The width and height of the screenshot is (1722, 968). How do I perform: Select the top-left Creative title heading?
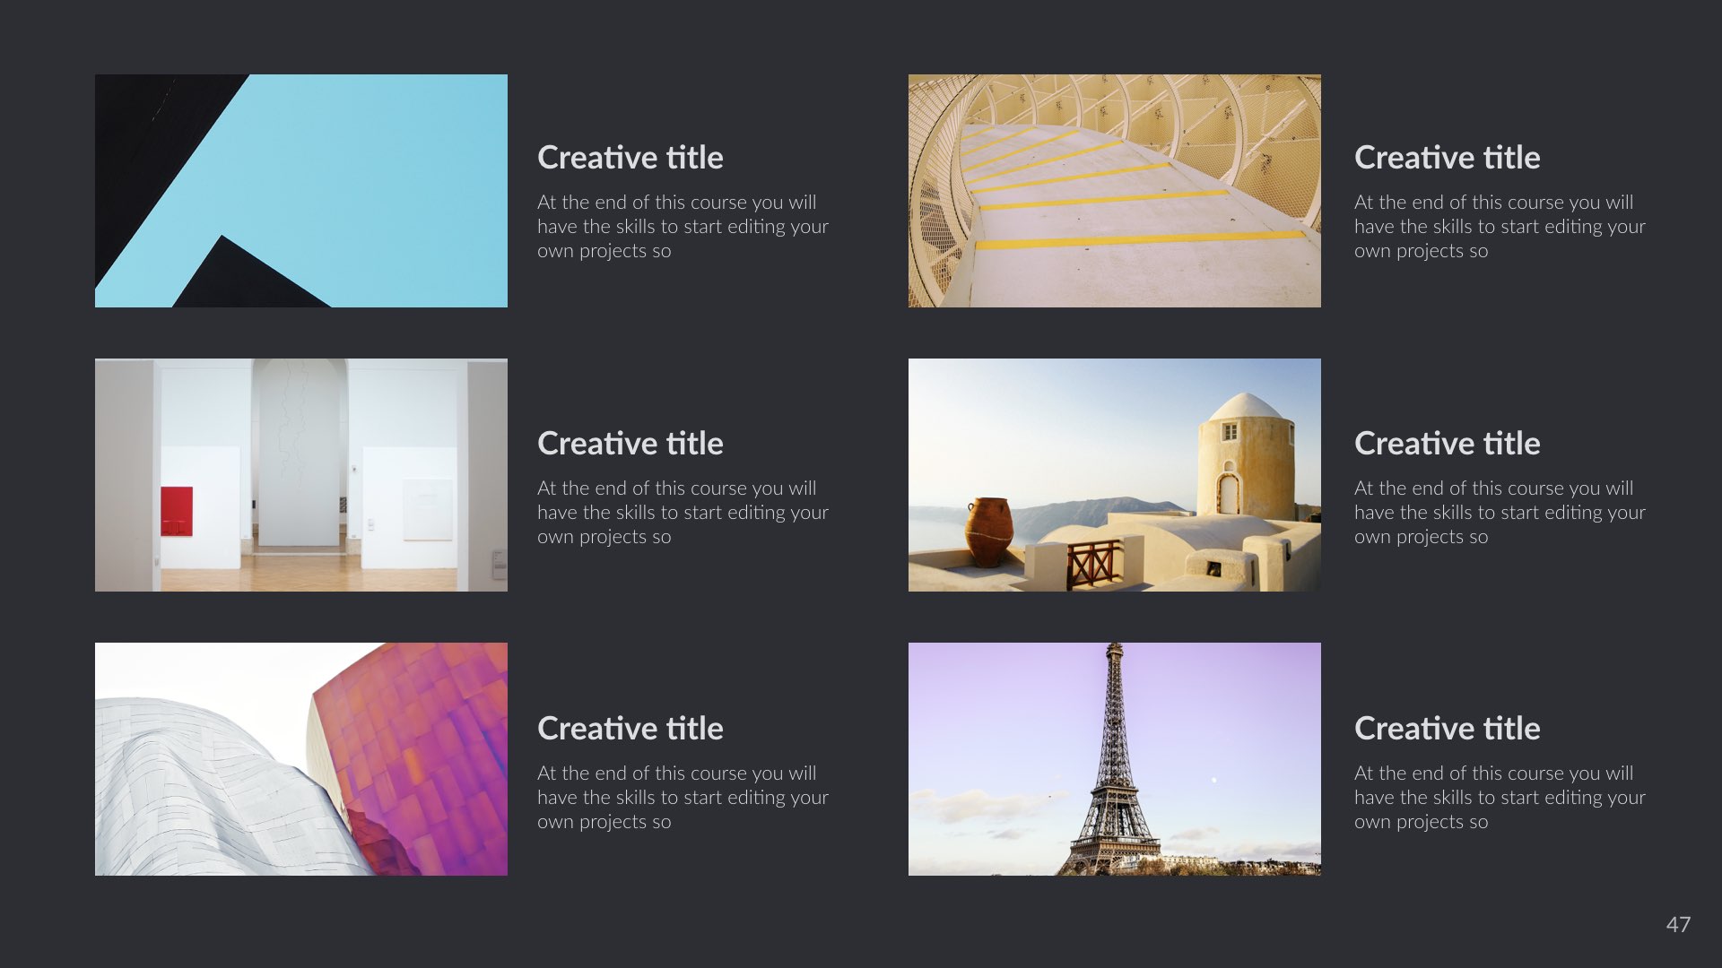(630, 157)
